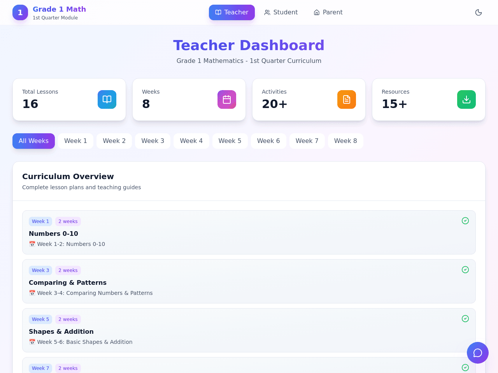Expand the Numbers 0-10 lesson card
The image size is (498, 373).
point(249,232)
